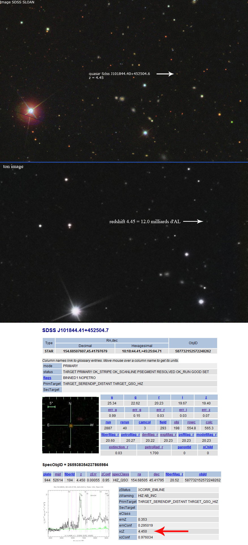Select the mjd value 52614
248x545 pixels.
pyautogui.click(x=58, y=480)
